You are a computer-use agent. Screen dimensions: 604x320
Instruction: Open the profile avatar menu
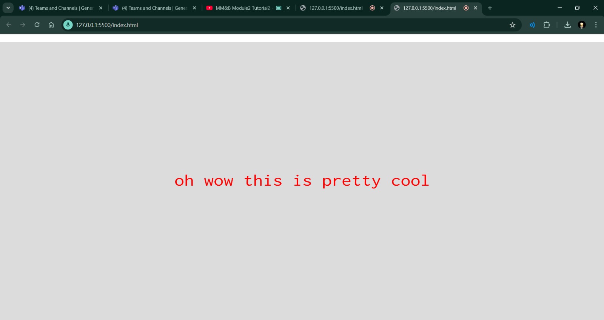pyautogui.click(x=582, y=25)
